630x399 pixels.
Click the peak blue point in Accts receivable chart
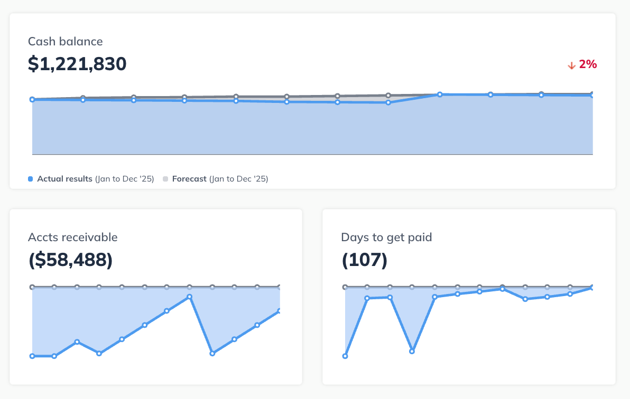(x=189, y=297)
